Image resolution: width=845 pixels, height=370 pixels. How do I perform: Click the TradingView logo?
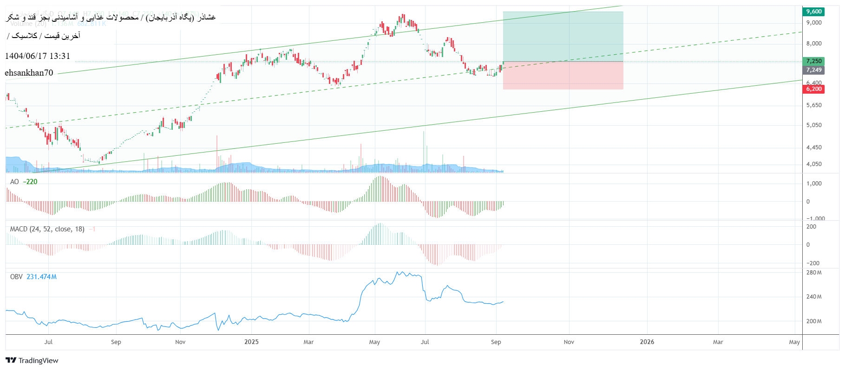(x=32, y=360)
